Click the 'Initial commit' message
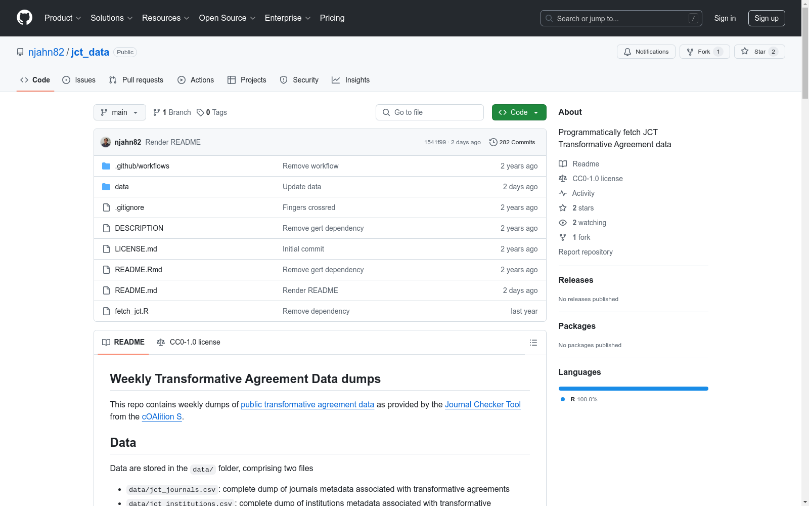The width and height of the screenshot is (809, 506). pos(303,249)
